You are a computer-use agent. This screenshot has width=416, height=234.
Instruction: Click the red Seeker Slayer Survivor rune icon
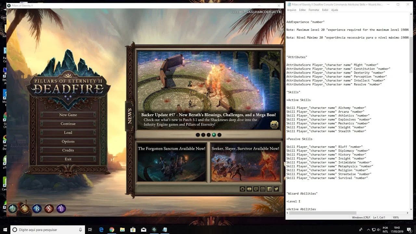tap(49, 209)
